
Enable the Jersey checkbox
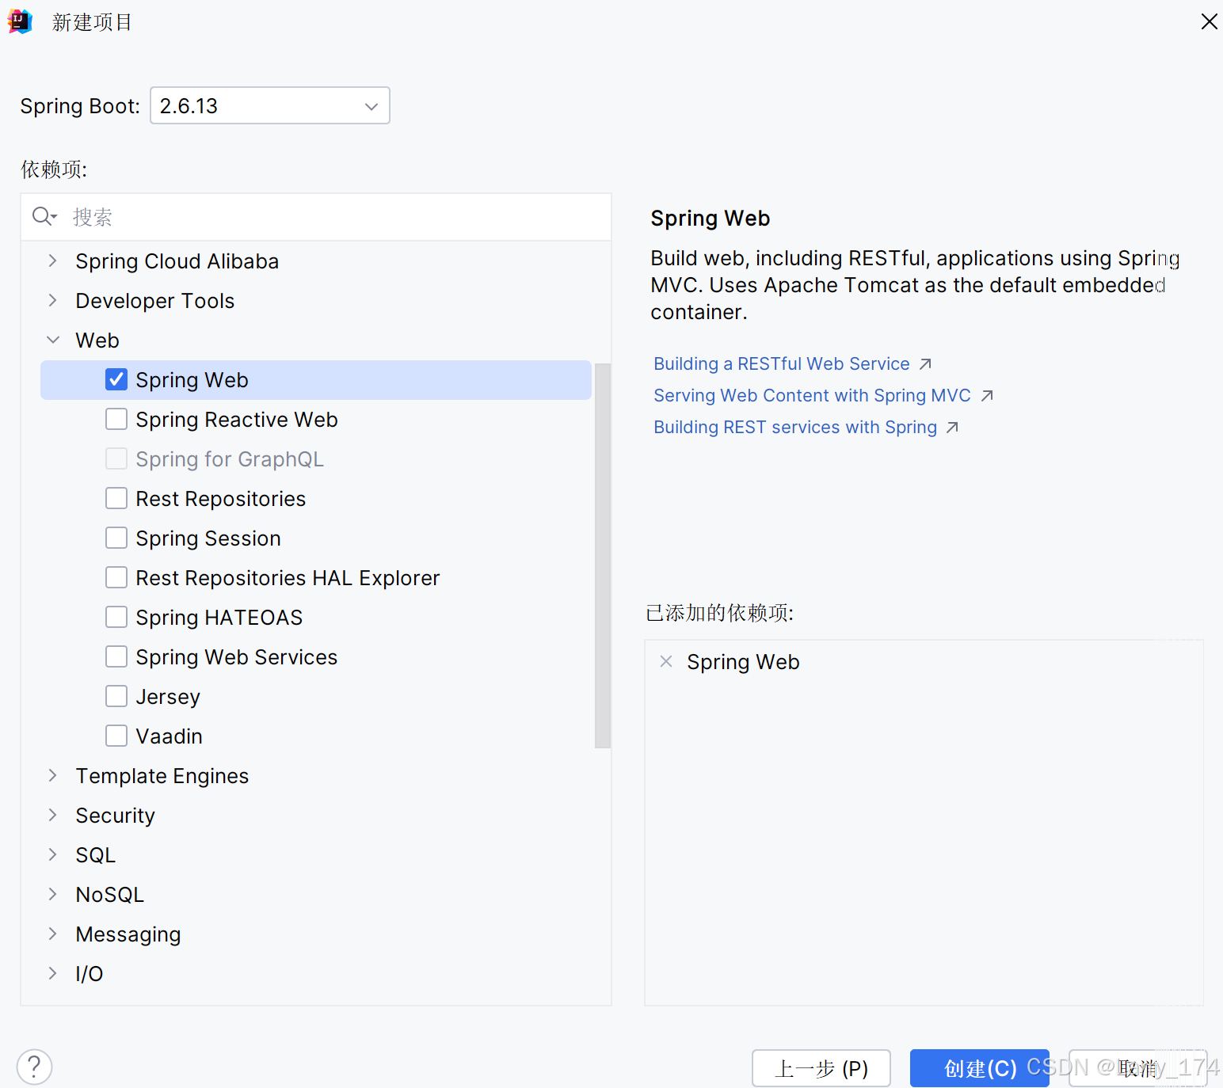pos(116,696)
